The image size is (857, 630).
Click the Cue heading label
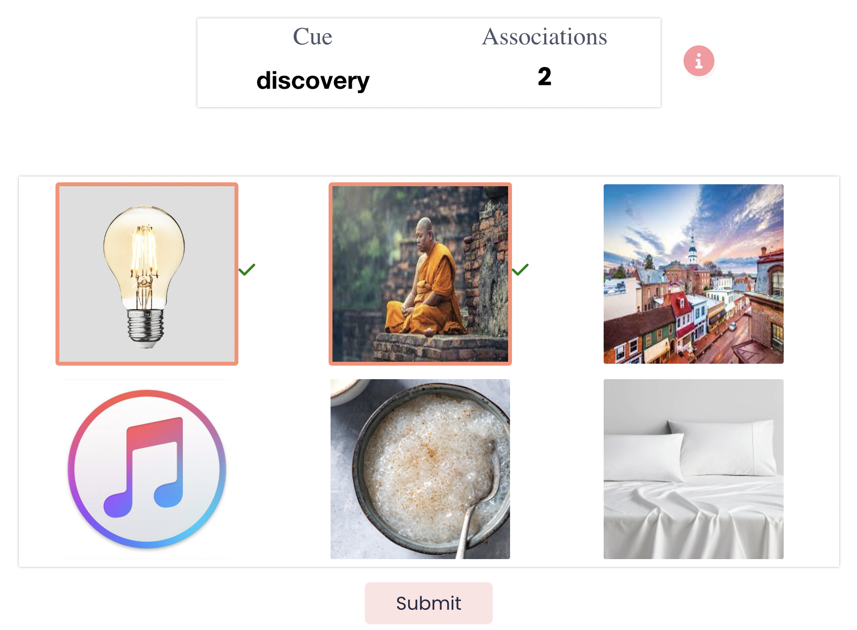(x=313, y=37)
